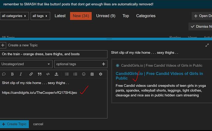Viewport: 212px width, 131px height.
Task: Open the all tags filter dropdown
Action: [x=40, y=16]
